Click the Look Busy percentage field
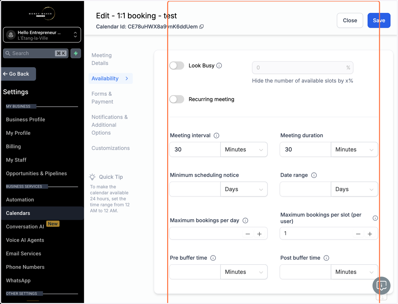 pos(302,68)
